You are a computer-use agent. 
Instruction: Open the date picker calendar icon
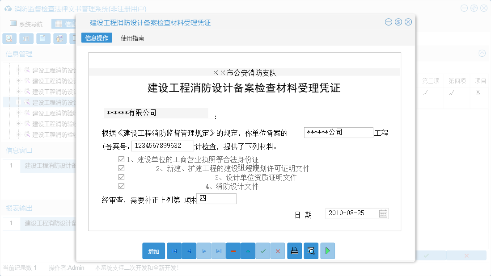[x=383, y=213]
